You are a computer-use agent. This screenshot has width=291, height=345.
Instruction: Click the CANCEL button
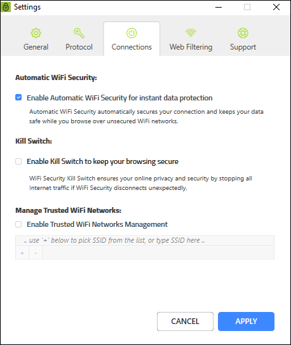click(x=185, y=321)
